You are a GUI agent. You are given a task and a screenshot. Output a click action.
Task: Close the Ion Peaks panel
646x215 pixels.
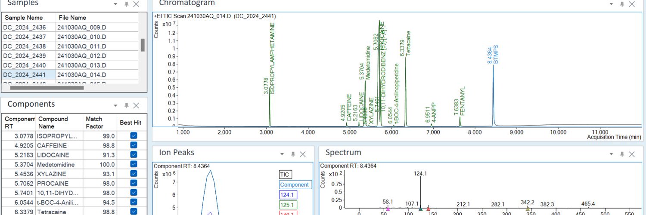(x=303, y=154)
